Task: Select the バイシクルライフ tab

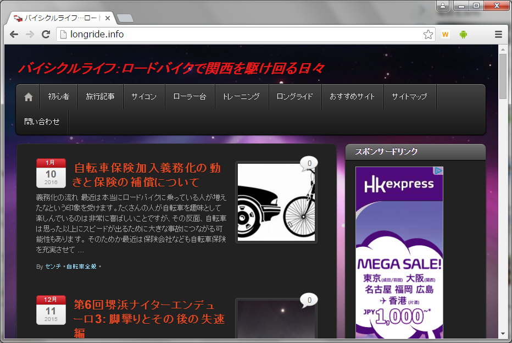Action: [x=61, y=18]
